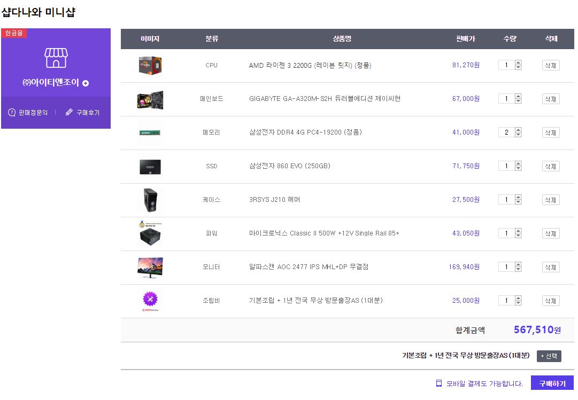Focus the quantity field in 모니터 row
578x400 pixels.
(506, 266)
